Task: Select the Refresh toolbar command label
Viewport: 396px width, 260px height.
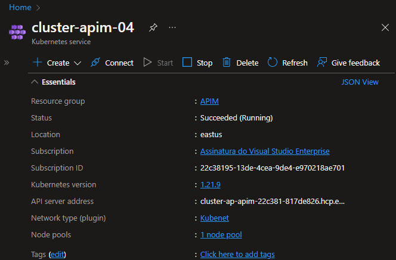Action: click(x=295, y=63)
